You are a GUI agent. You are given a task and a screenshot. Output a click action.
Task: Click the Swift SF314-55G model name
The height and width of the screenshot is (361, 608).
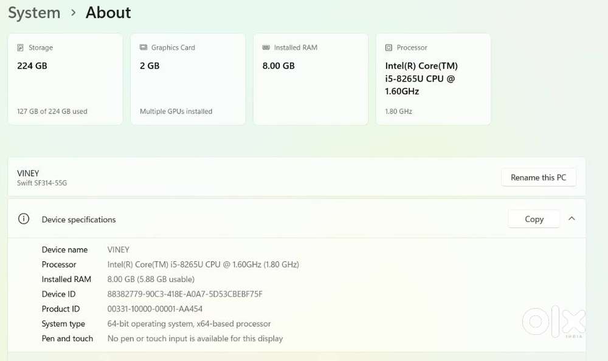tap(42, 183)
